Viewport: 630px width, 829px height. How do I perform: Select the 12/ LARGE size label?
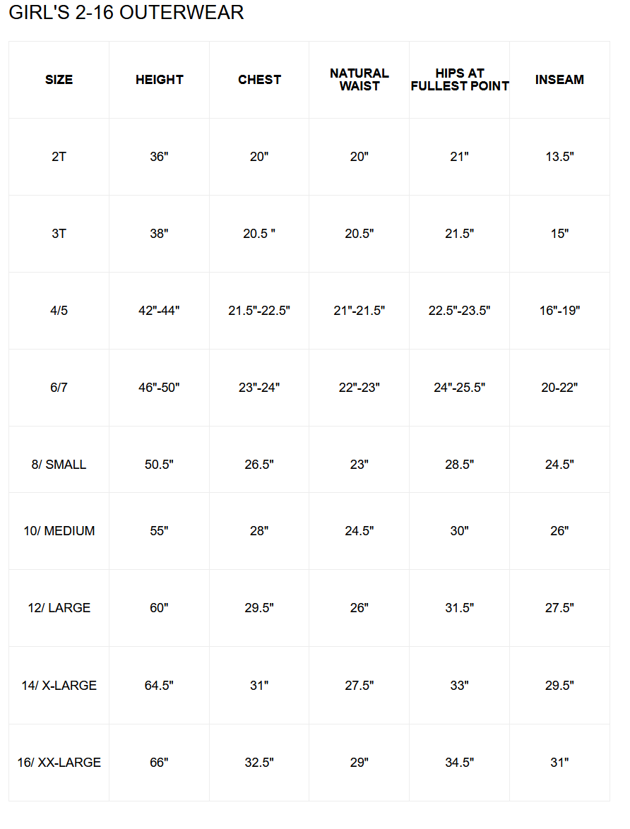(59, 608)
